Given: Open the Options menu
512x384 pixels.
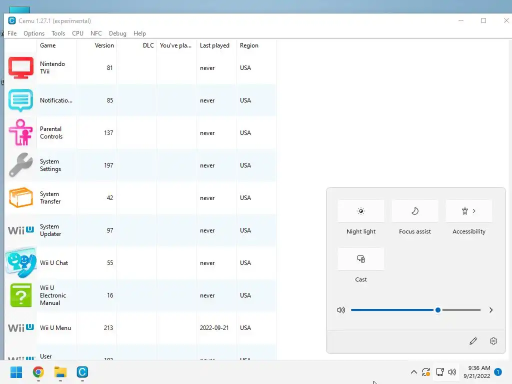Looking at the screenshot, I should click(x=34, y=33).
